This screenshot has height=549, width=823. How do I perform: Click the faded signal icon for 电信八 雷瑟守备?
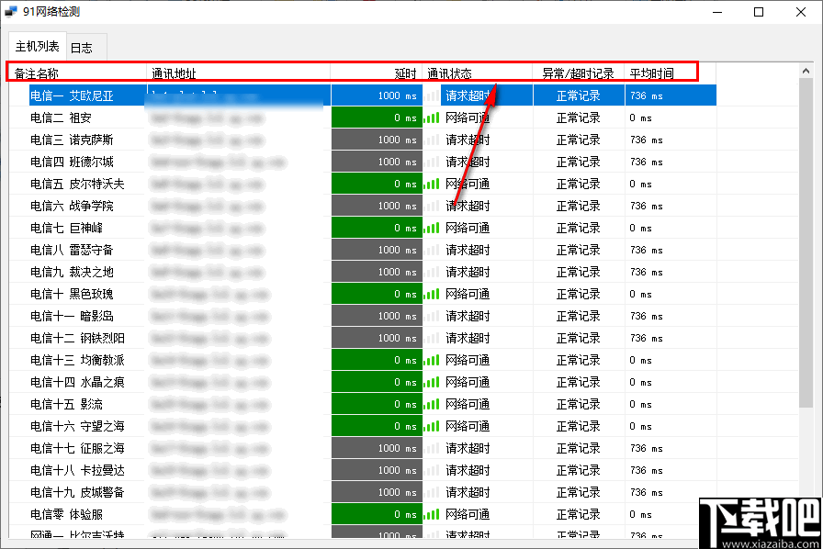point(432,250)
